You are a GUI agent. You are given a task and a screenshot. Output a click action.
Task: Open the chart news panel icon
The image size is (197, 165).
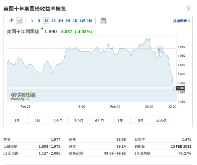click(103, 21)
